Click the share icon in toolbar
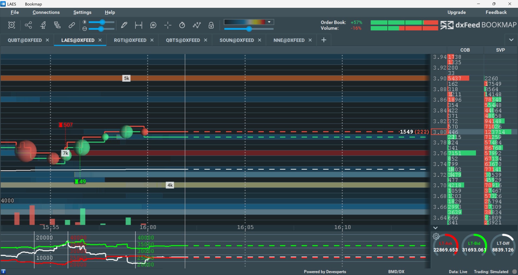 coord(28,25)
